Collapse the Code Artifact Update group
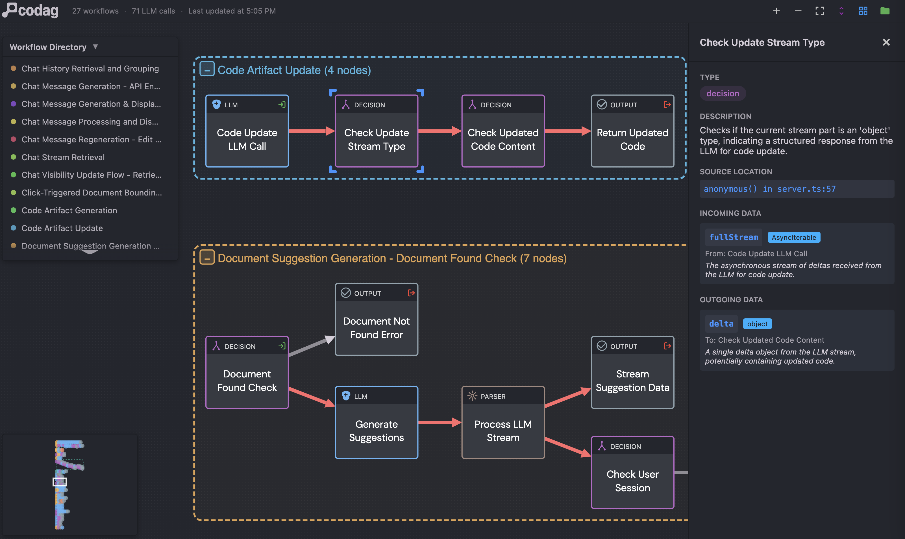This screenshot has height=539, width=905. click(x=207, y=69)
